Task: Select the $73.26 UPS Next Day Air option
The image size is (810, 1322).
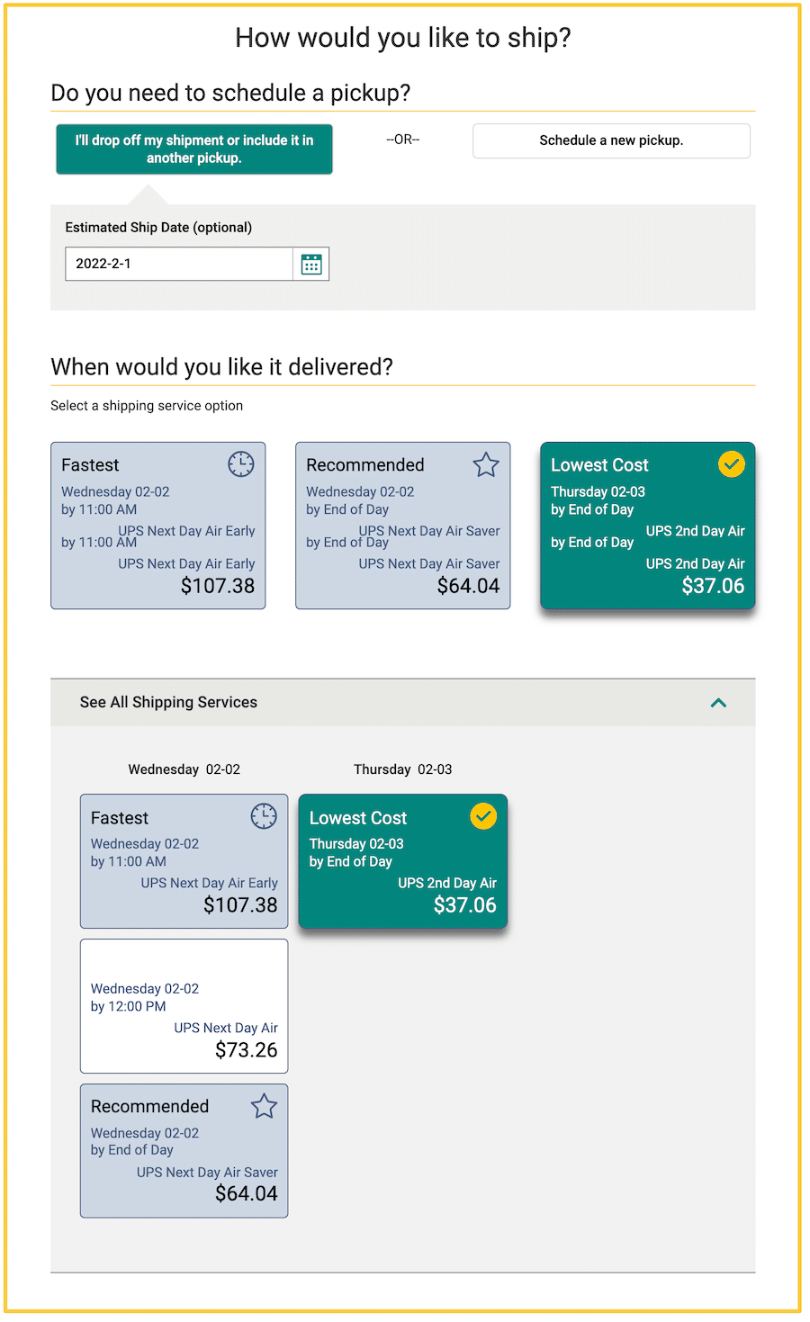Action: [184, 1006]
